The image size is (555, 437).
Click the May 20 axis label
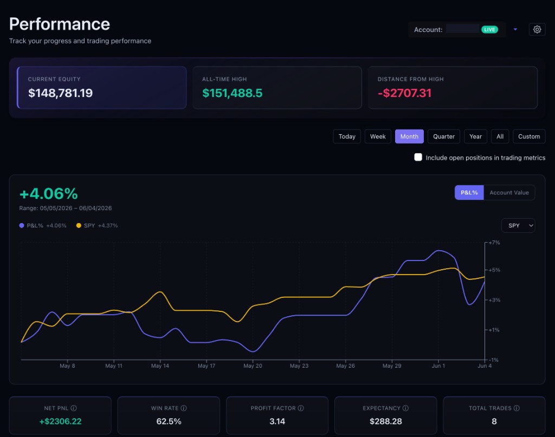[253, 366]
